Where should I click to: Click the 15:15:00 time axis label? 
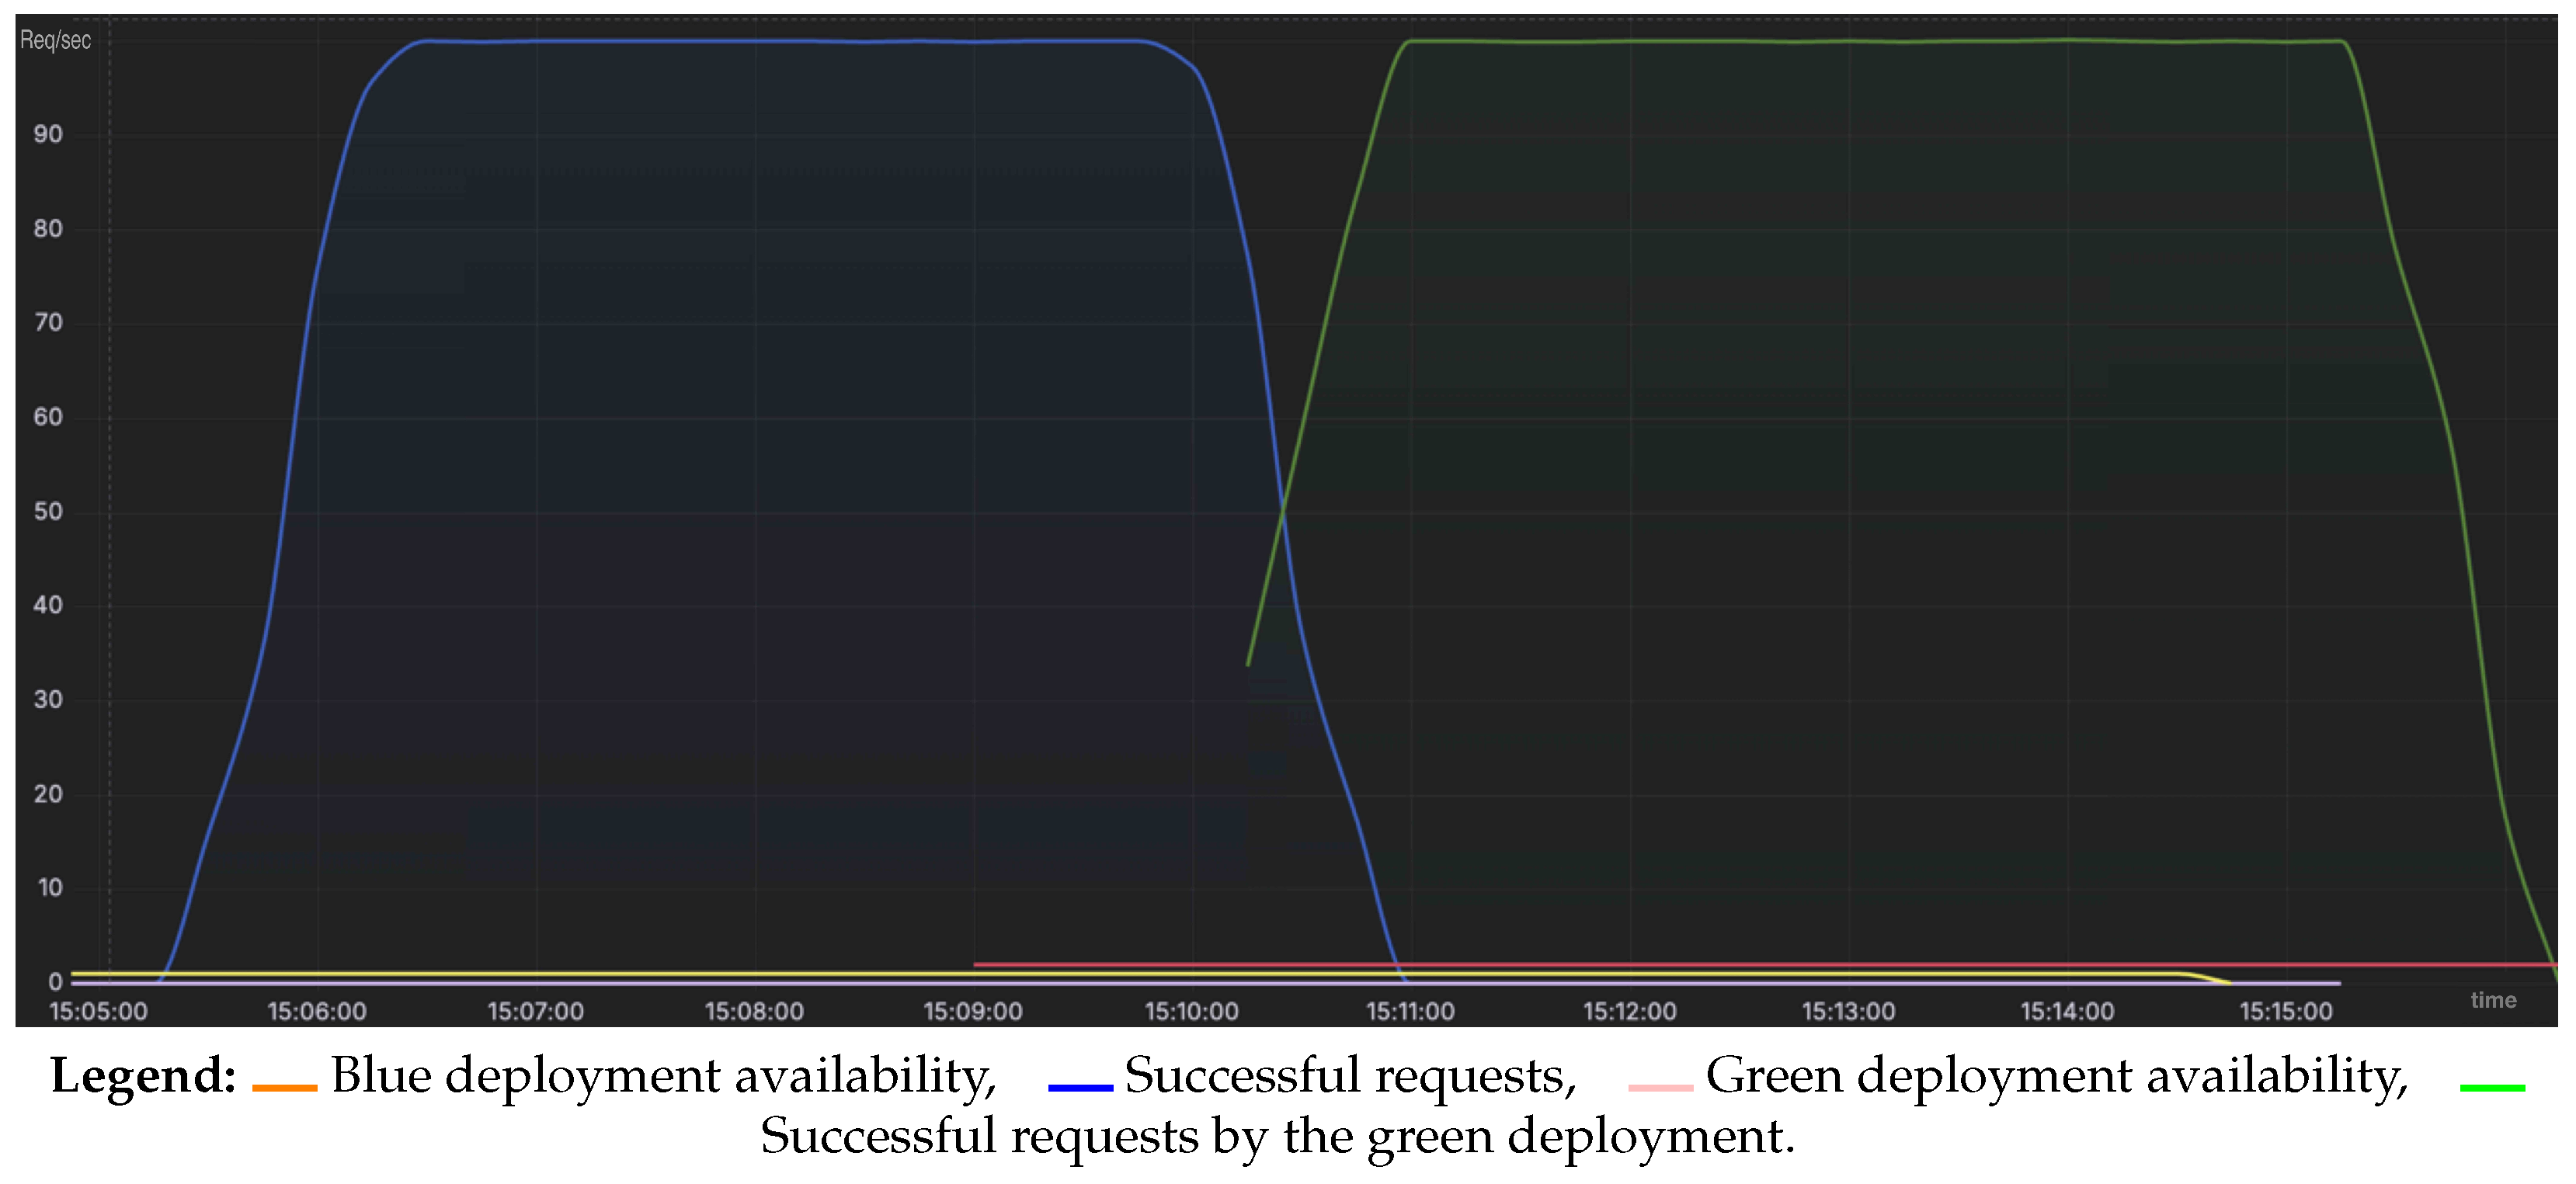2286,1011
